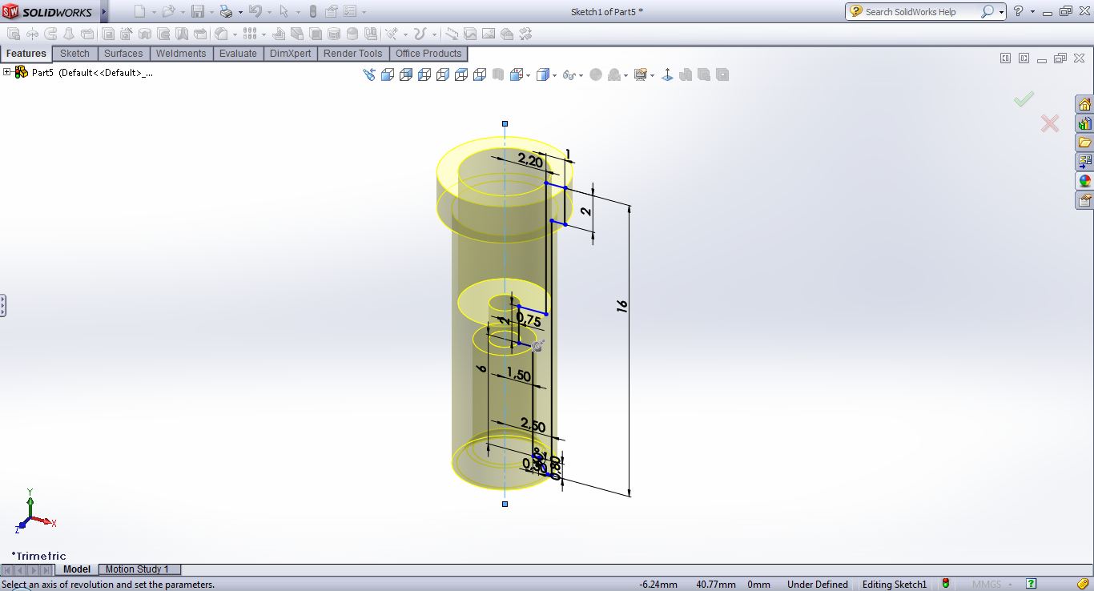Cancel the sketch with the red X
1094x591 pixels.
click(1049, 123)
